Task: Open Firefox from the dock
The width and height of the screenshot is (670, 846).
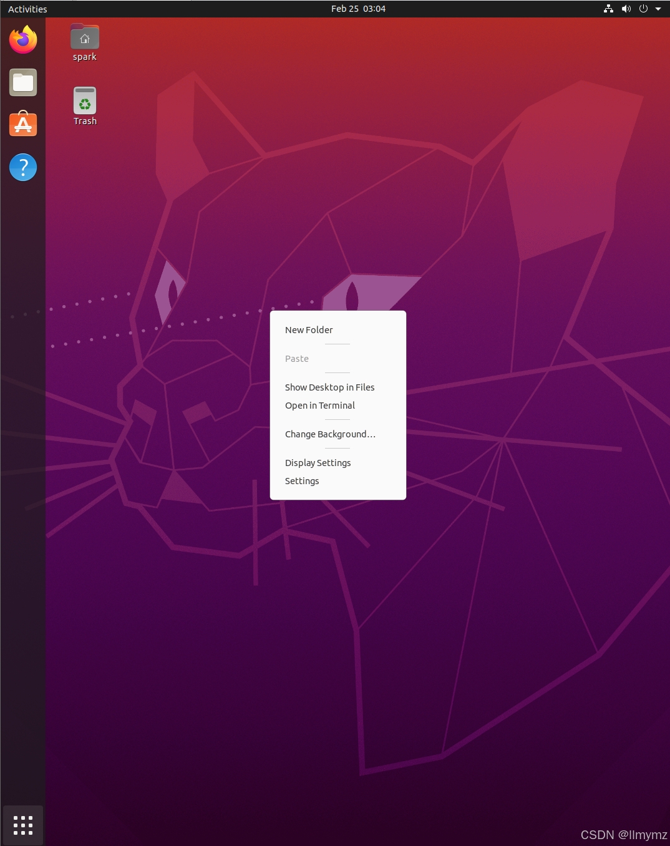Action: point(23,40)
